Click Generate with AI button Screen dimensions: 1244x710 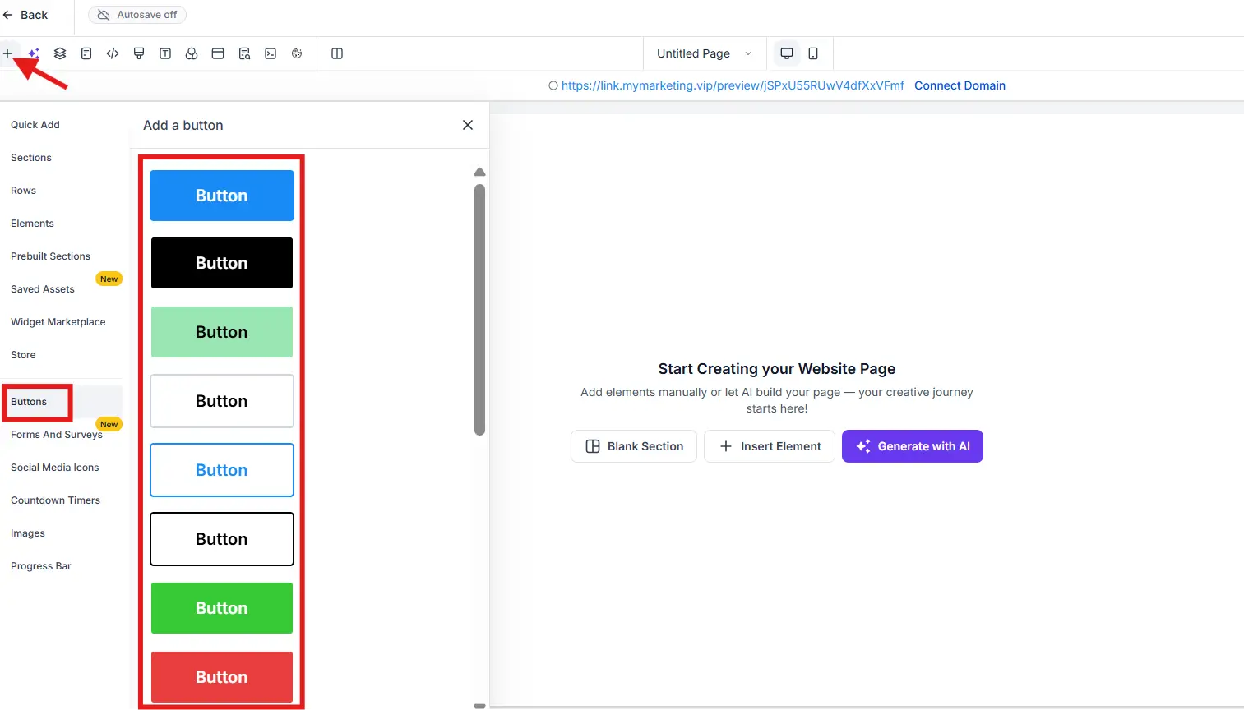(x=913, y=446)
